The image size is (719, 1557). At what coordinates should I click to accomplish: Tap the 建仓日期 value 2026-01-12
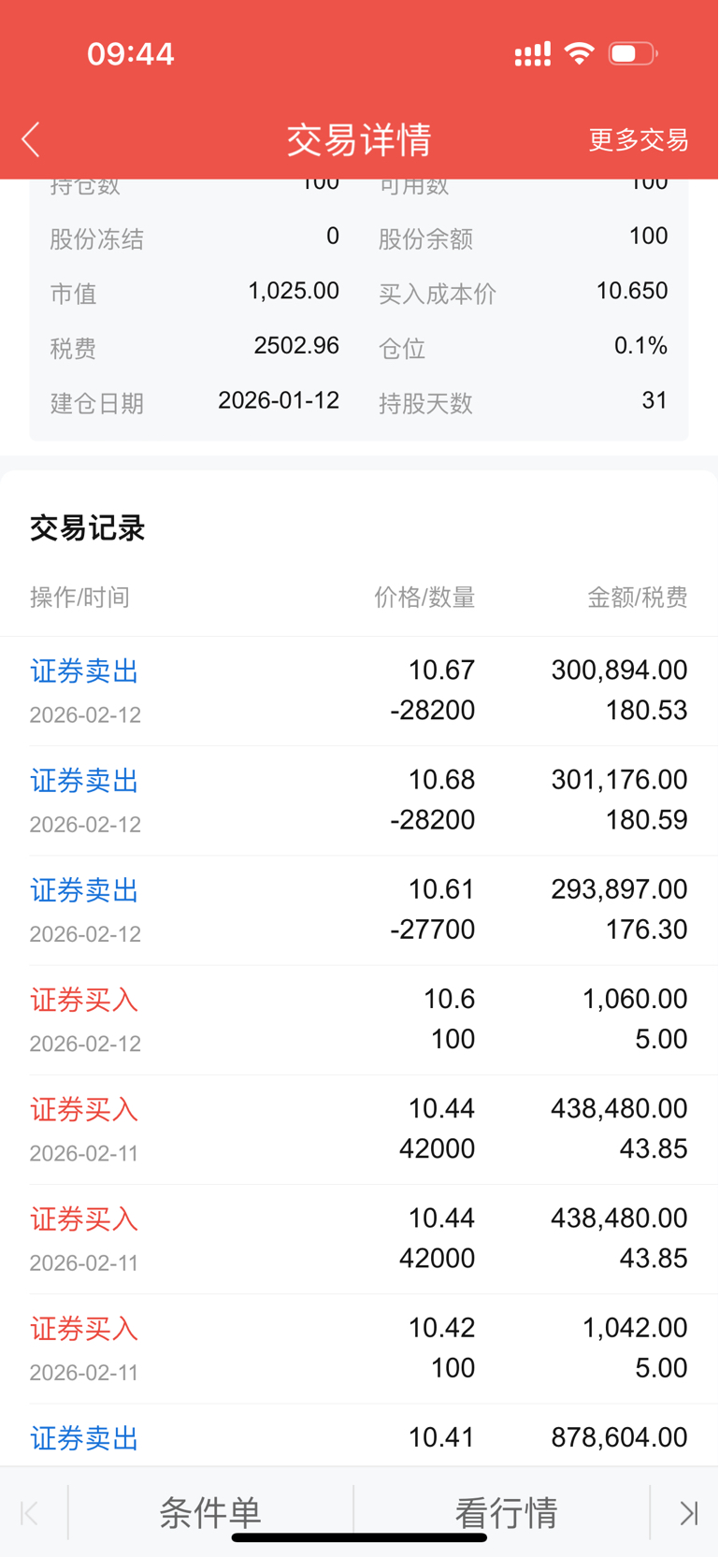(x=279, y=401)
